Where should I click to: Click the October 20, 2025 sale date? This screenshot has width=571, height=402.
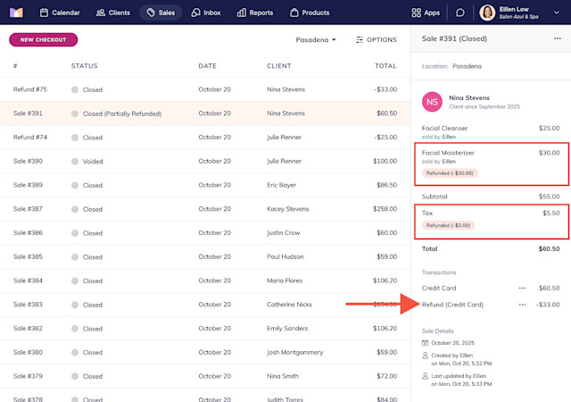[x=452, y=343]
